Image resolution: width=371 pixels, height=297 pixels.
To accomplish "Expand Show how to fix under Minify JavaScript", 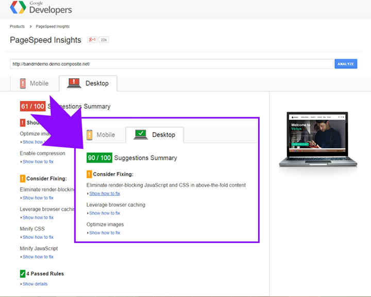I will pyautogui.click(x=38, y=257).
